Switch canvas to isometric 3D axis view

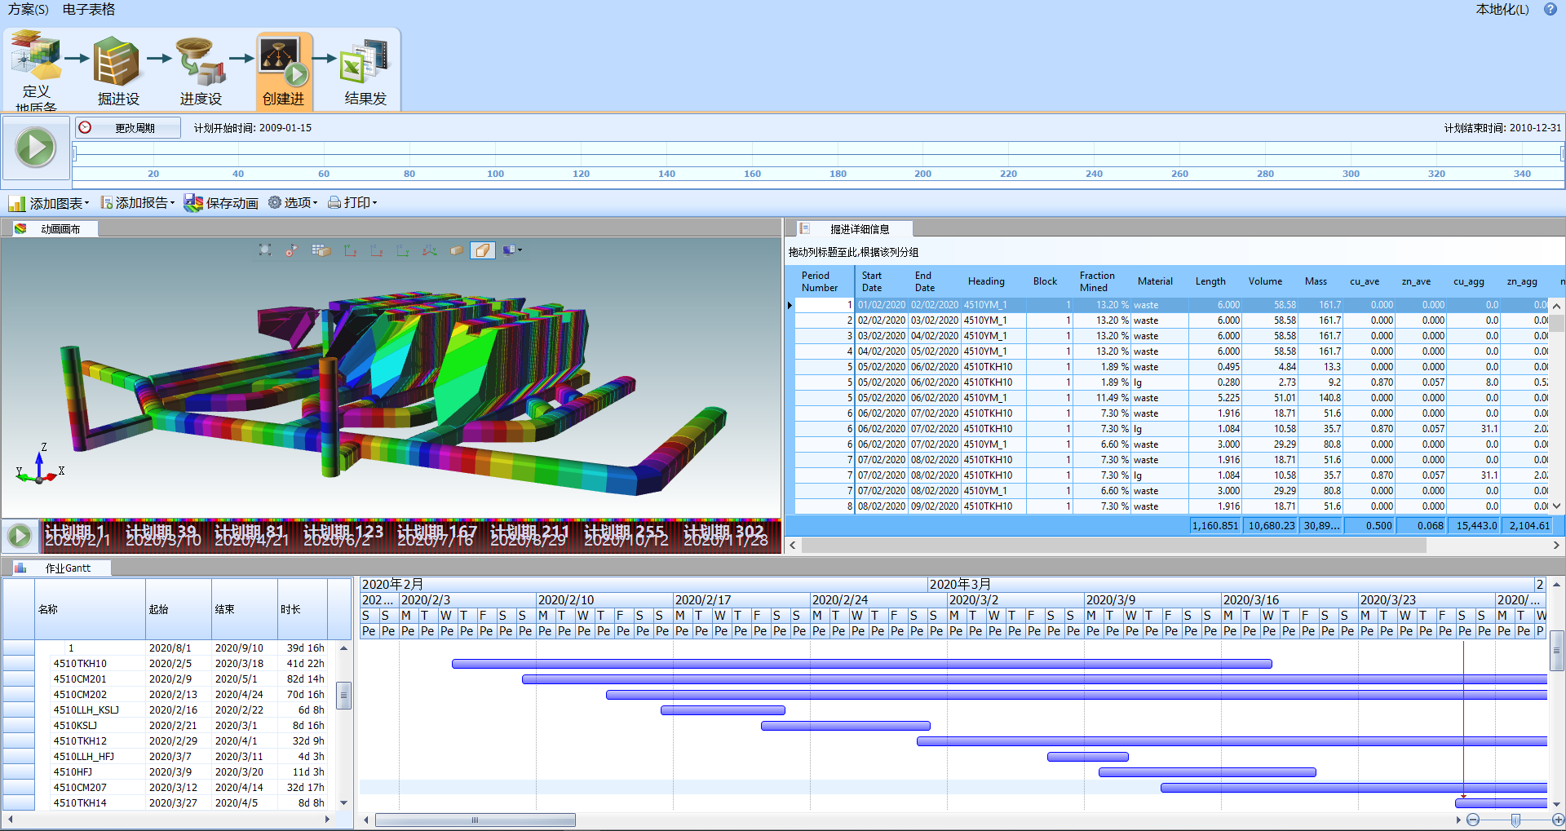coord(430,250)
